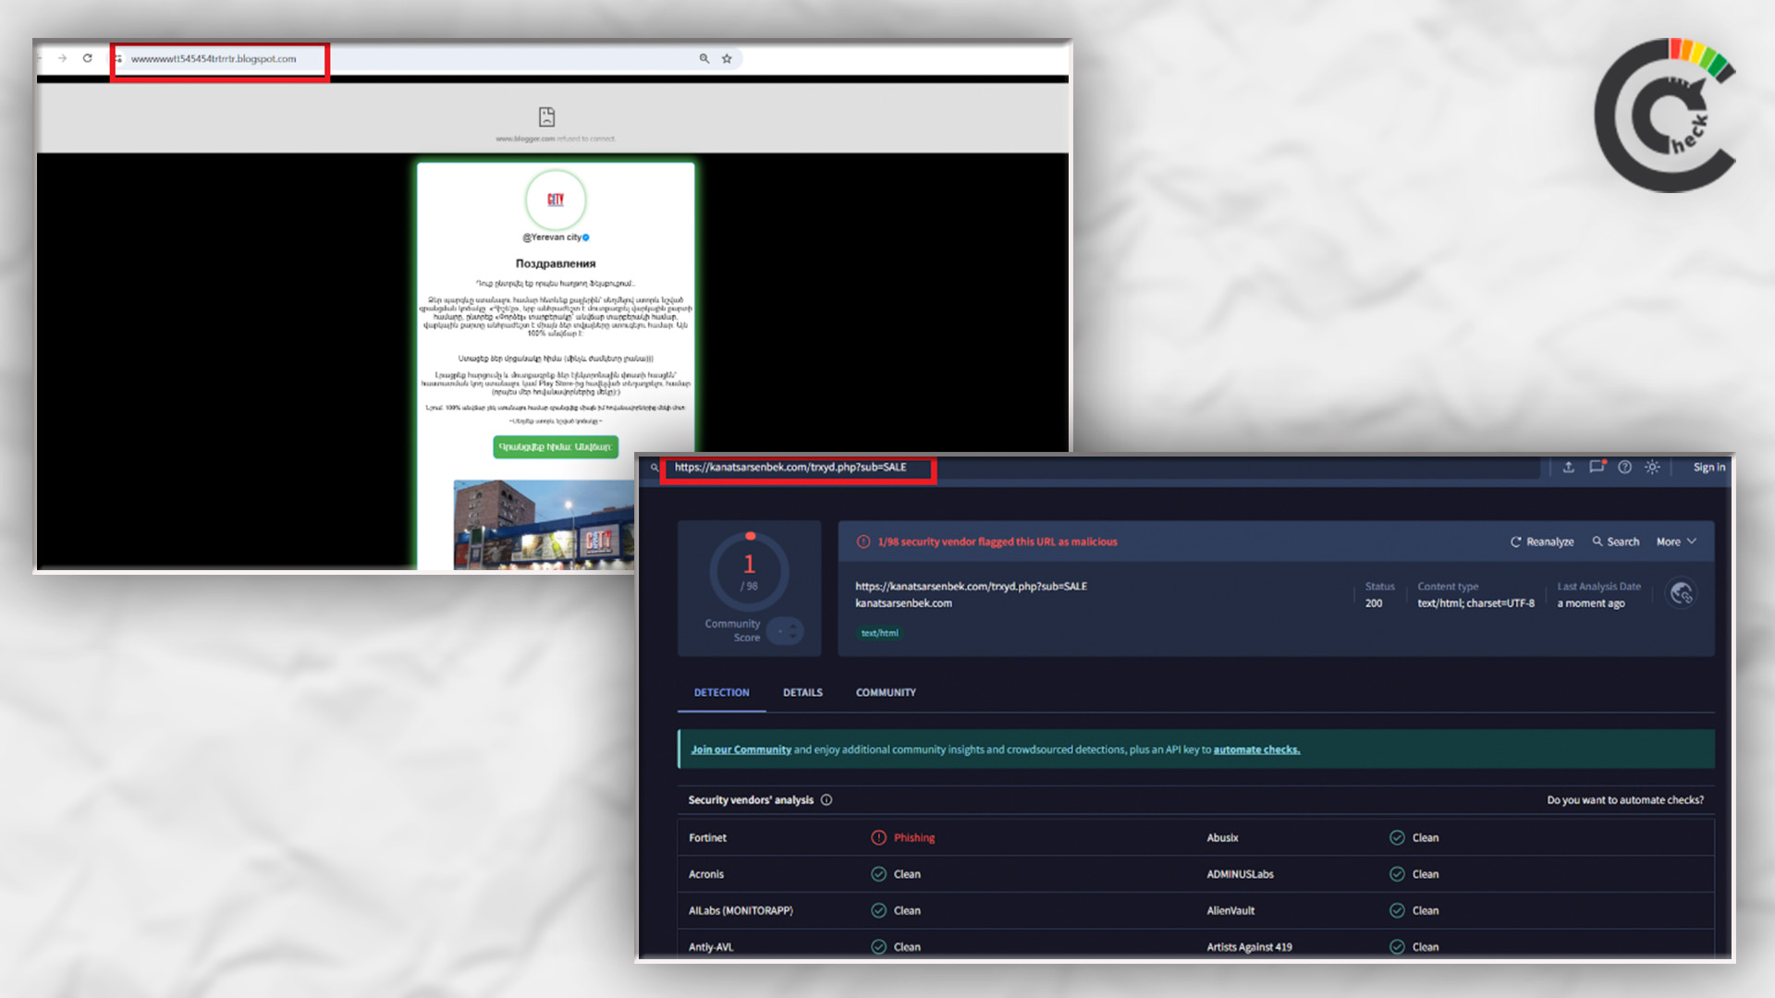Bookmark the blogspot page with star icon
The image size is (1775, 998).
click(x=727, y=58)
